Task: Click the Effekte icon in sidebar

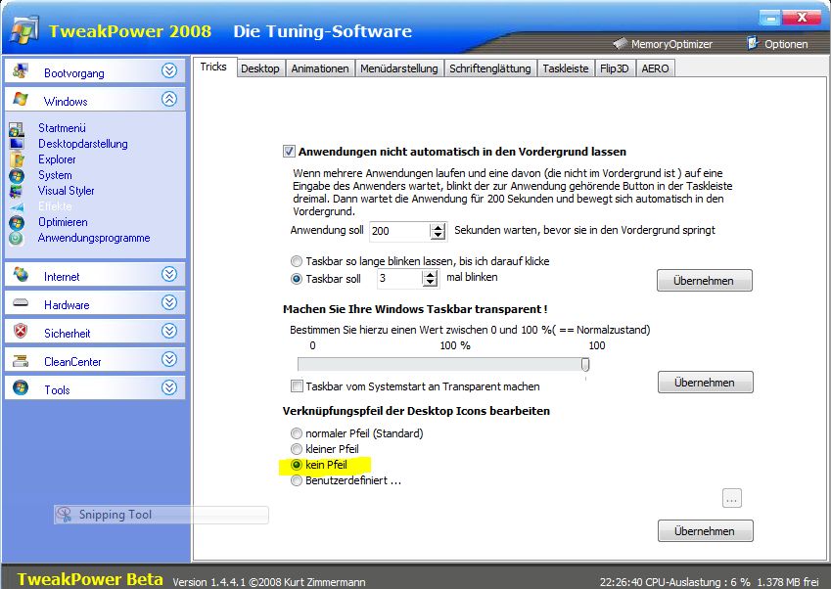Action: point(17,206)
